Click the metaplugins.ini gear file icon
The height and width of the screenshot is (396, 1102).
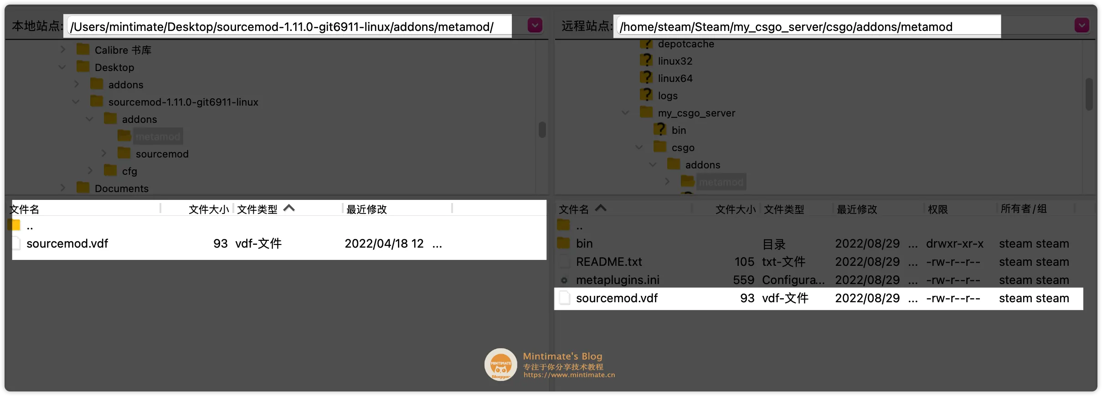[564, 280]
